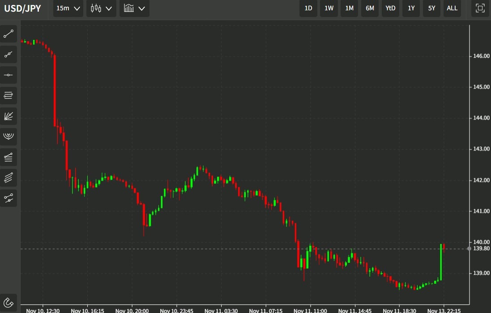This screenshot has width=491, height=313.
Task: Click the Nov 10, 16:15 time label
Action: (87, 310)
